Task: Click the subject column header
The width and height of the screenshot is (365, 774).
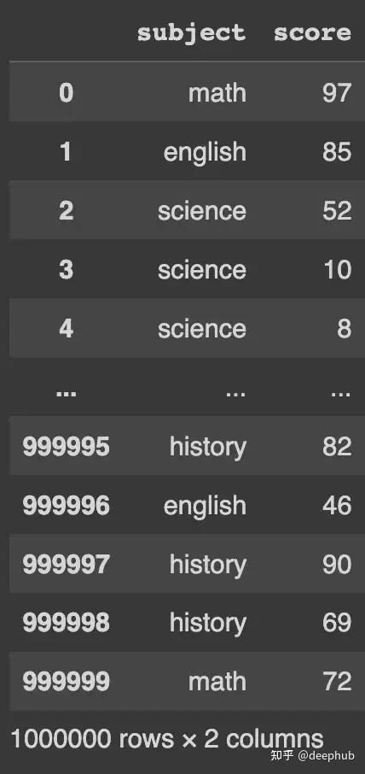Action: click(x=191, y=33)
